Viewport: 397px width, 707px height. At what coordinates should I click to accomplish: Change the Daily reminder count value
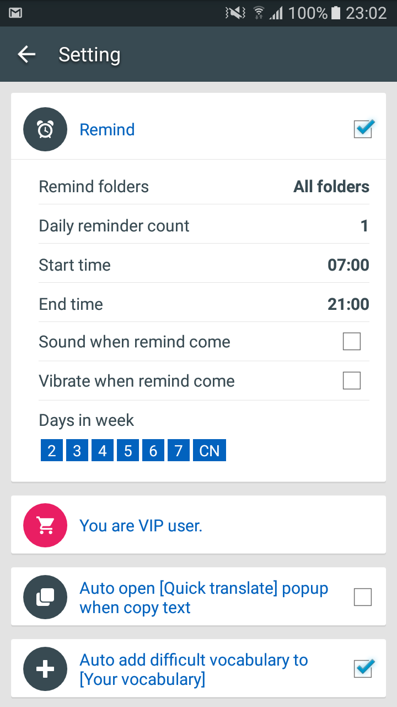click(204, 226)
